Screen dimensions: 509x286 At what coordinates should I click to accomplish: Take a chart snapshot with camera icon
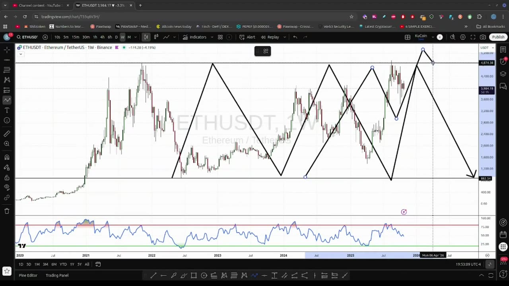tap(483, 37)
